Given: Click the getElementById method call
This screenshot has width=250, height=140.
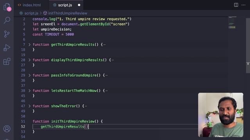Looking at the screenshot, I should (x=95, y=24).
